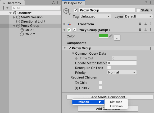Click the Inspector panel lock icon

(146, 3)
